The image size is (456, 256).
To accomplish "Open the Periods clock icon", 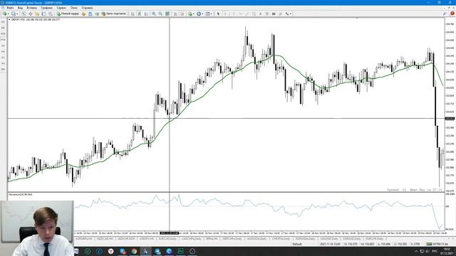I will [199, 14].
